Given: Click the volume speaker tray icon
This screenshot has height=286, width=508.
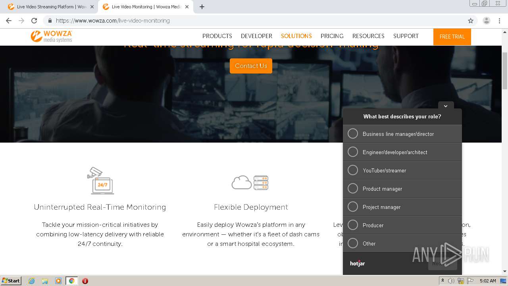Looking at the screenshot, I should (x=451, y=281).
